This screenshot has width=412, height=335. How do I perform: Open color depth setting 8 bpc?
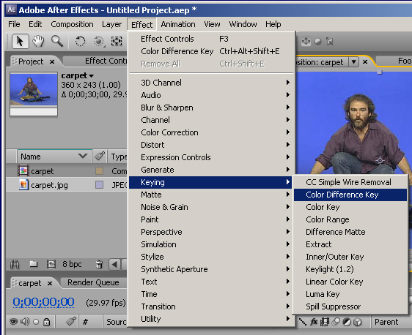pyautogui.click(x=72, y=264)
